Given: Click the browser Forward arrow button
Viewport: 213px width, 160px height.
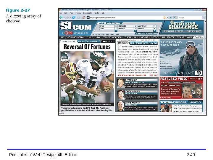Looking at the screenshot, I should tap(67, 17).
